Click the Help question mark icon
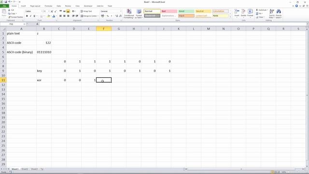This screenshot has height=174, width=309. [296, 6]
